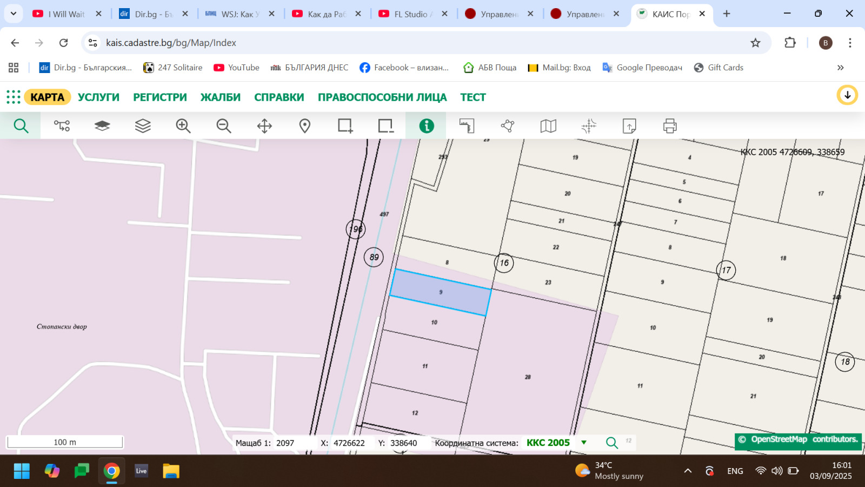Click the polygon drawing tool icon

508,126
